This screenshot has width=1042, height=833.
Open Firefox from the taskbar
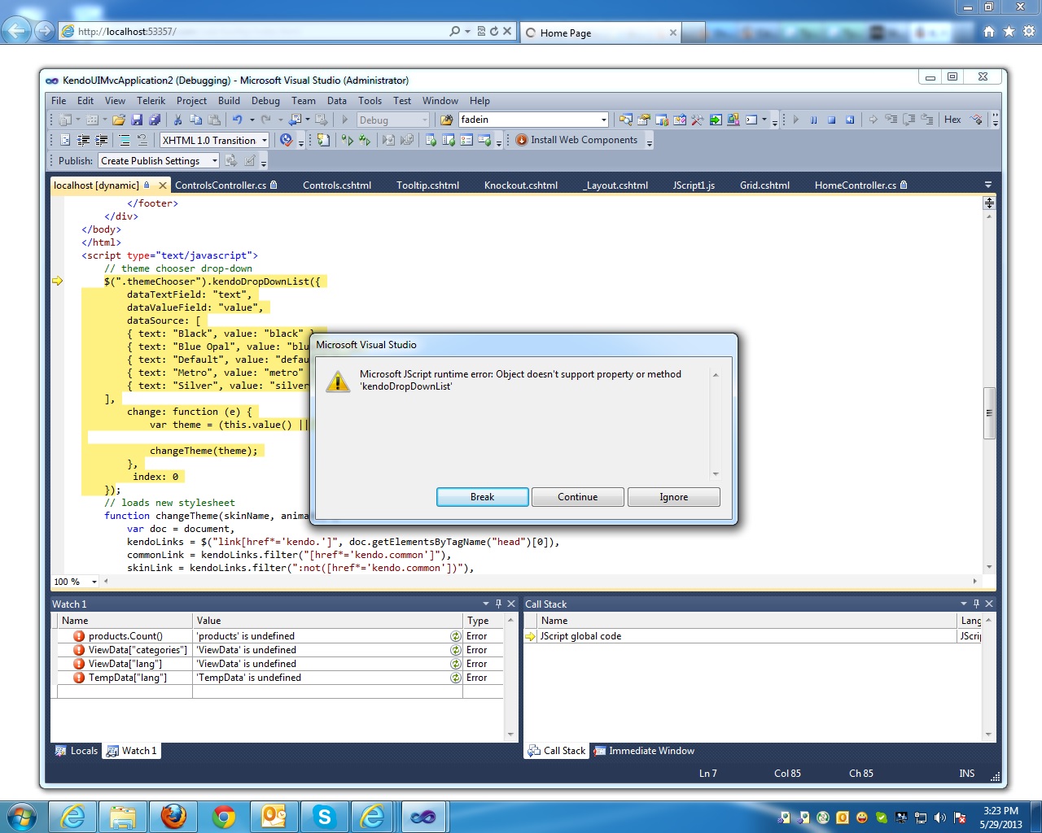173,816
